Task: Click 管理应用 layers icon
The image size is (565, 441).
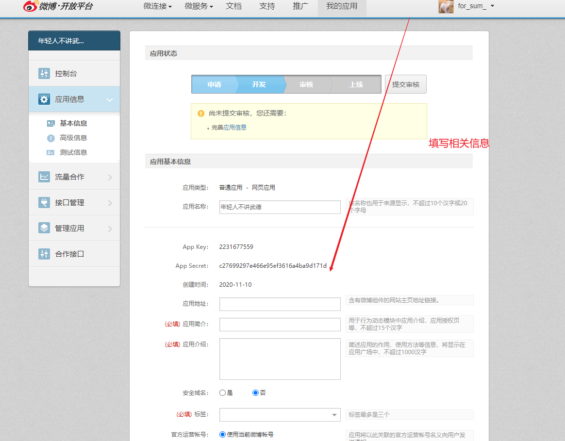Action: click(44, 228)
